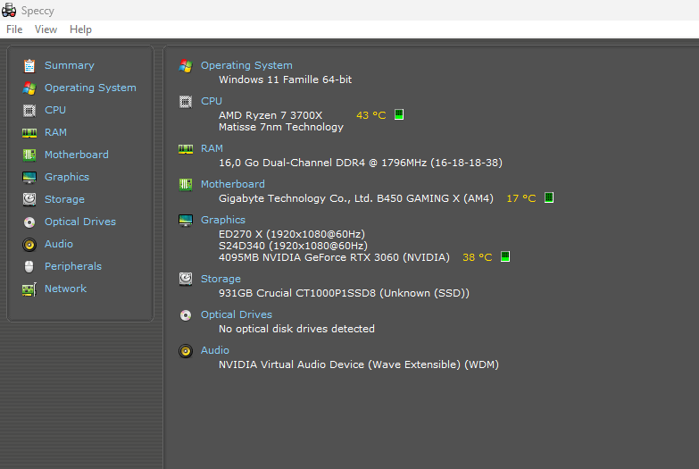Click the green temperature indicator next to 38 °C
The height and width of the screenshot is (469, 699).
pos(505,256)
